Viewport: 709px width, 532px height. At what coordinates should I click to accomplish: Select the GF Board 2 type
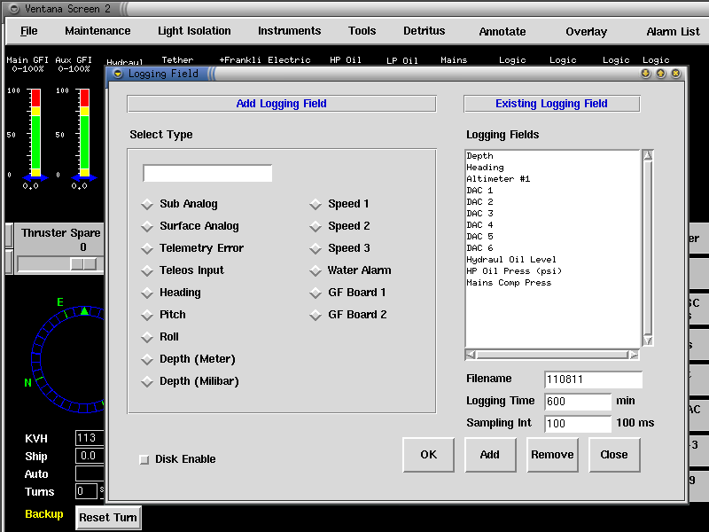[316, 316]
